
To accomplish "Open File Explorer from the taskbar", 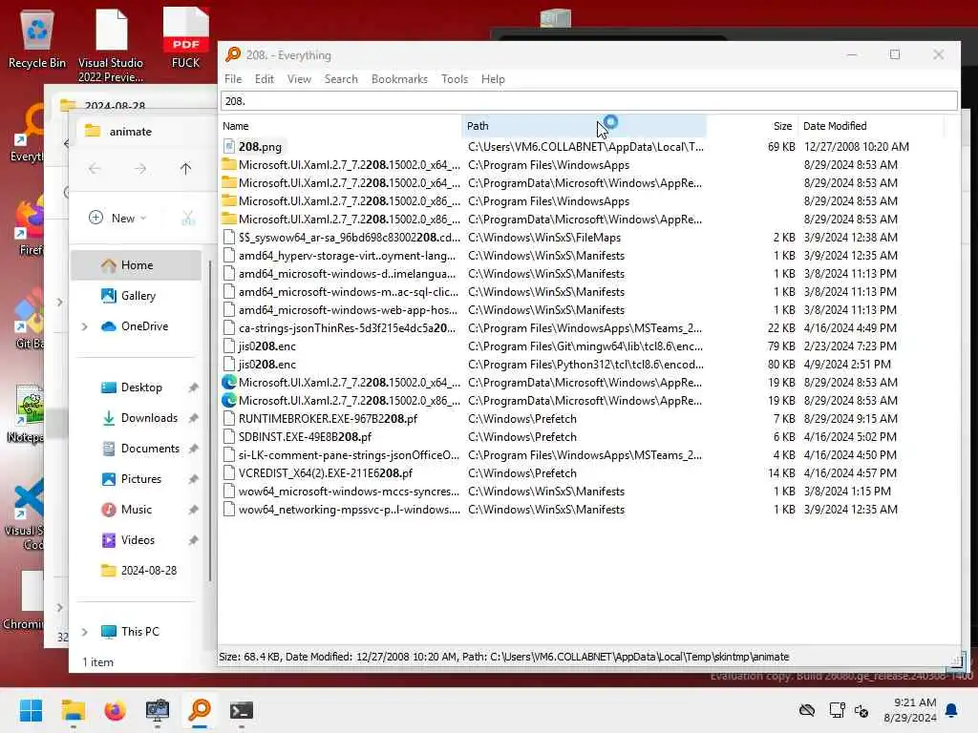I will pyautogui.click(x=73, y=710).
